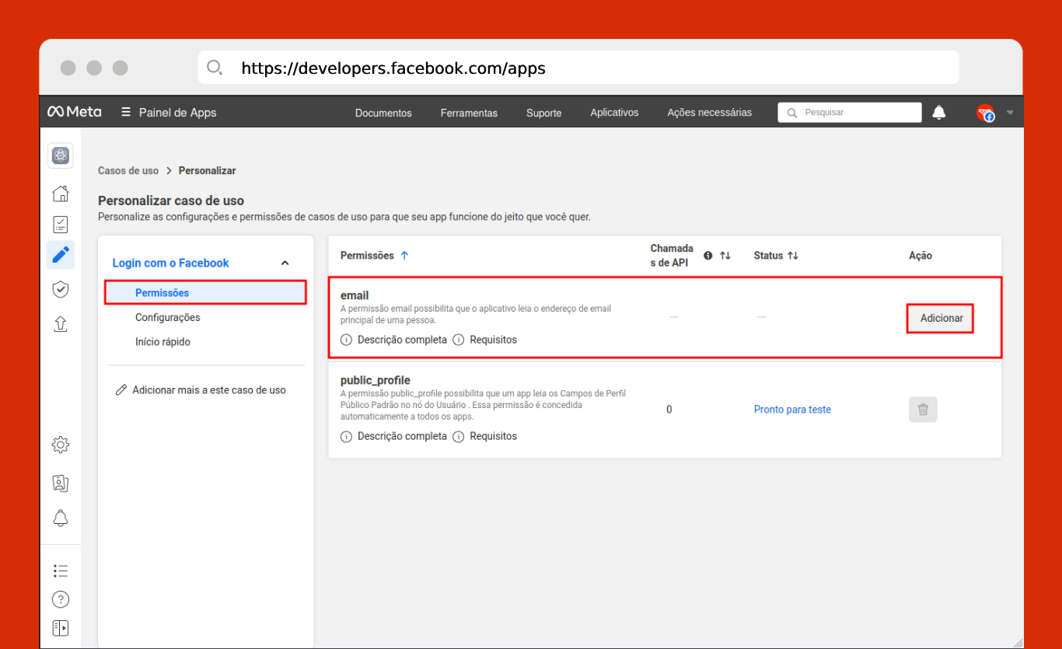Click the info icon beside Chamadas de API

pos(708,256)
